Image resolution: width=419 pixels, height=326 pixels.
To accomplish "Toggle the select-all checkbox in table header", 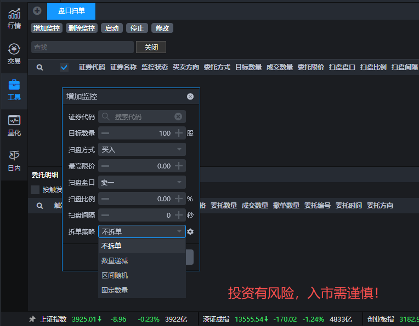I will 64,67.
